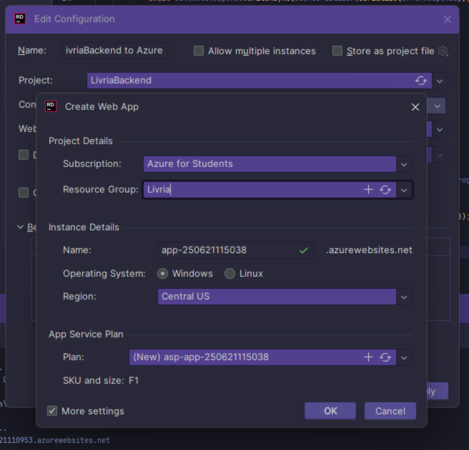Click the Rider logo in Create Web App title

click(50, 107)
